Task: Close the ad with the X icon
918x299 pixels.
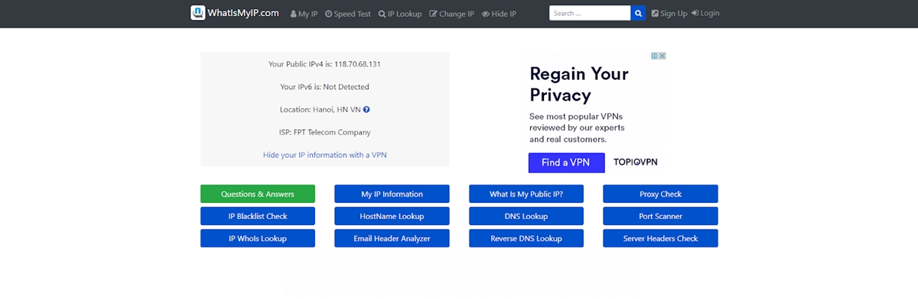Action: 662,56
